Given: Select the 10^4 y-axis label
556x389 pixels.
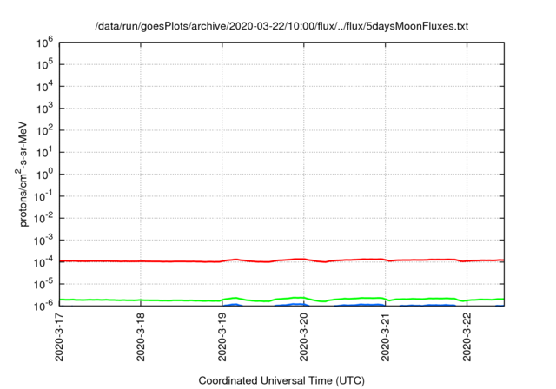Looking at the screenshot, I should (44, 87).
